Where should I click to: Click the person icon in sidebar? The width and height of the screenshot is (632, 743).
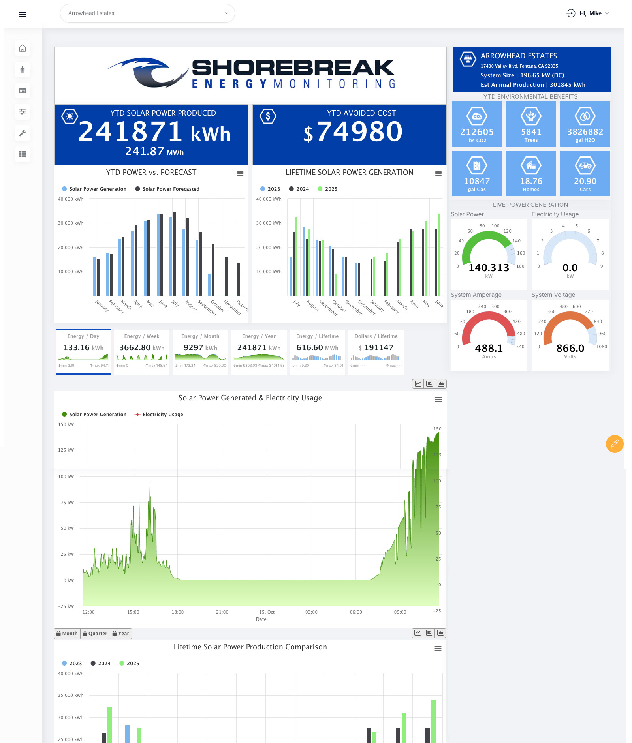point(23,69)
